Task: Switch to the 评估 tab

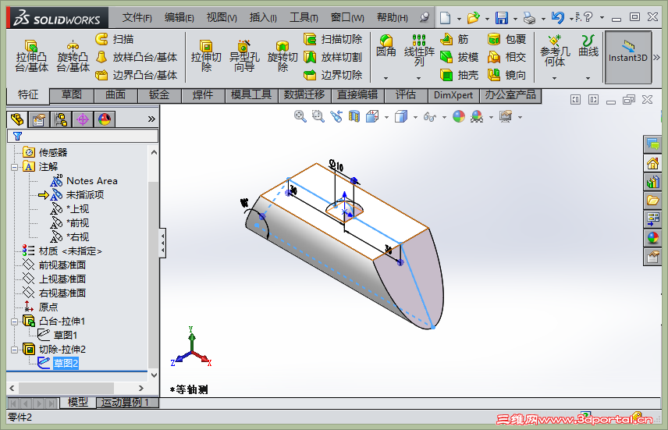Action: [x=406, y=95]
